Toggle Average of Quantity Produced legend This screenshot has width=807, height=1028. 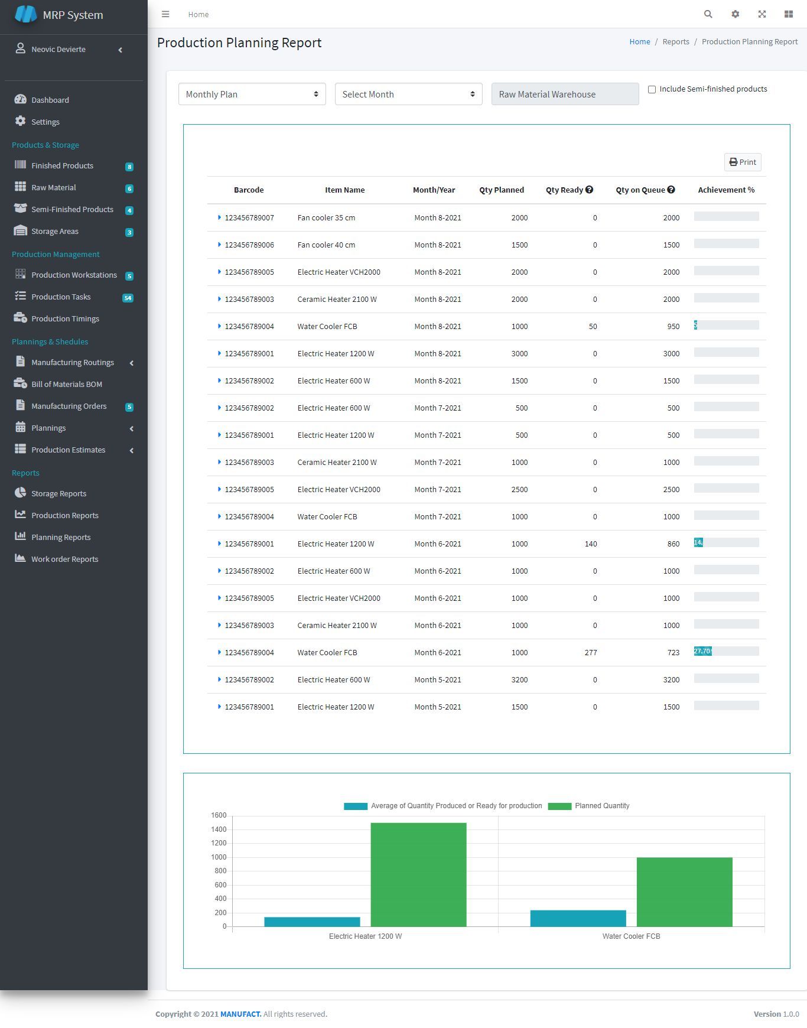click(442, 806)
